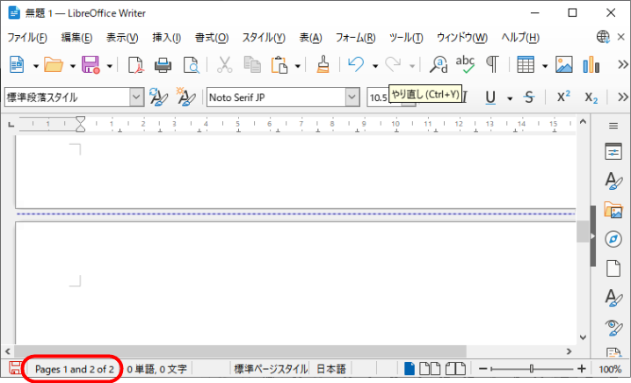Open sidebar Navigator deck
The width and height of the screenshot is (631, 383).
tap(613, 239)
